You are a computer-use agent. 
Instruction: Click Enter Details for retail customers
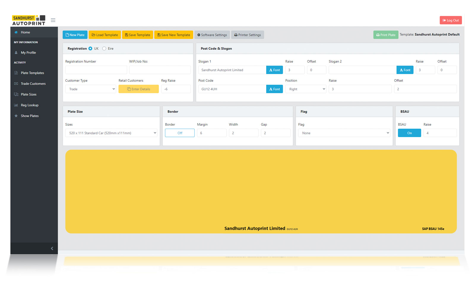139,89
